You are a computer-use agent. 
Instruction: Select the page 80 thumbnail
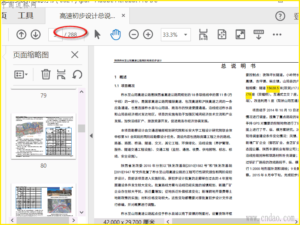[43, 136]
